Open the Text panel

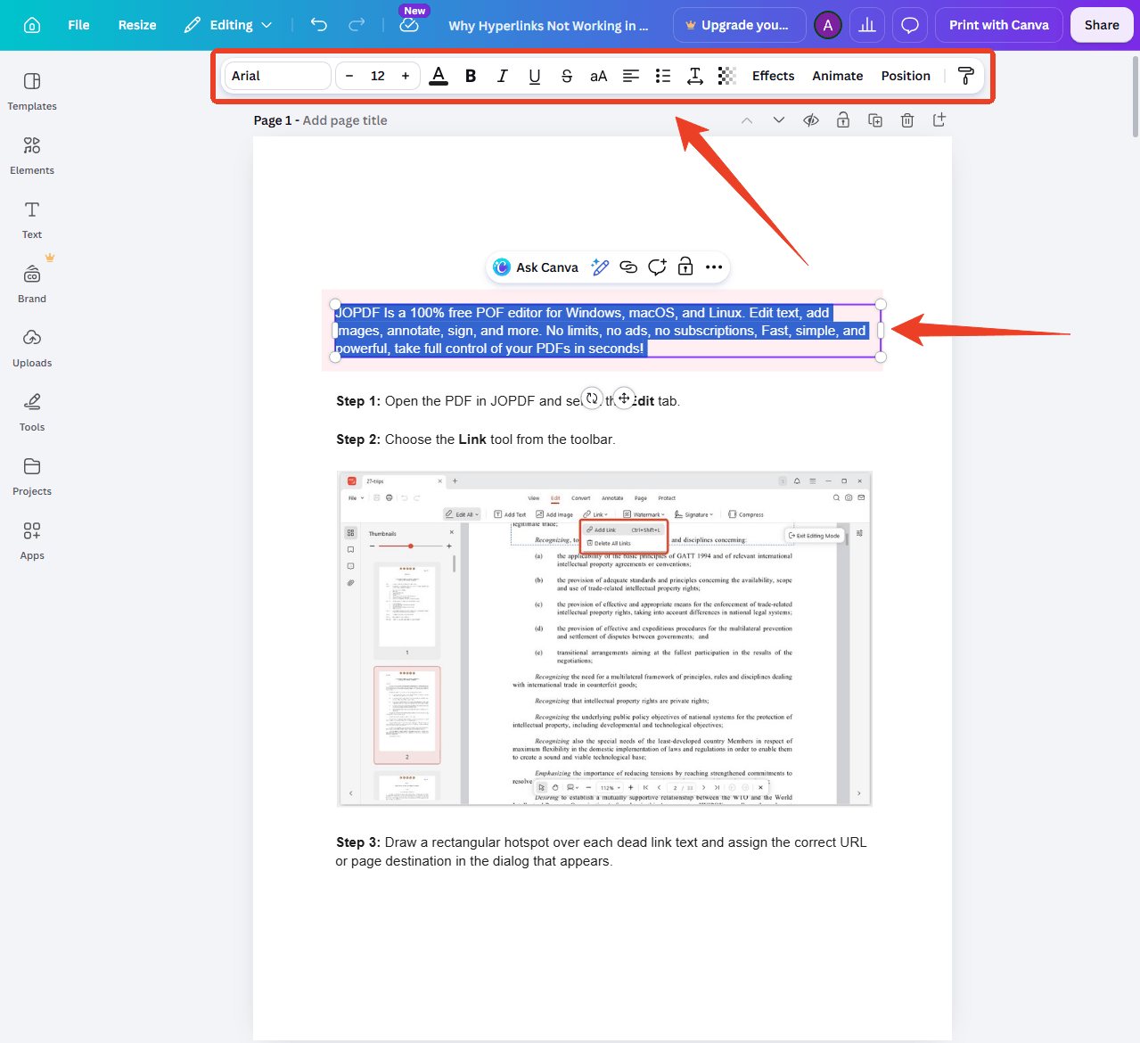(32, 219)
